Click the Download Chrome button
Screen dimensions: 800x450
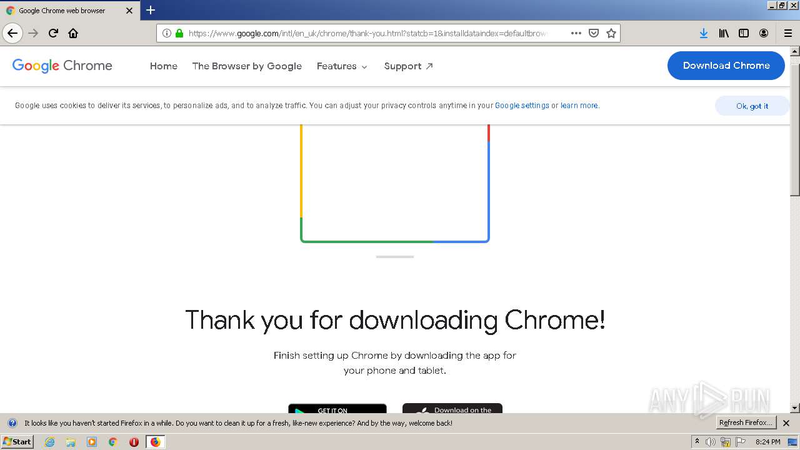pyautogui.click(x=726, y=66)
